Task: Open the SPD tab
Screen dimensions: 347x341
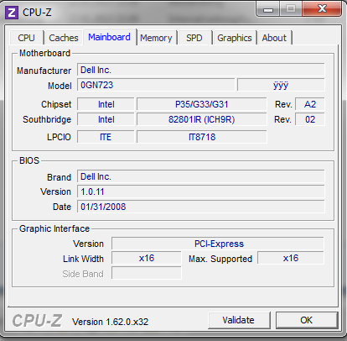Action: pyautogui.click(x=194, y=38)
